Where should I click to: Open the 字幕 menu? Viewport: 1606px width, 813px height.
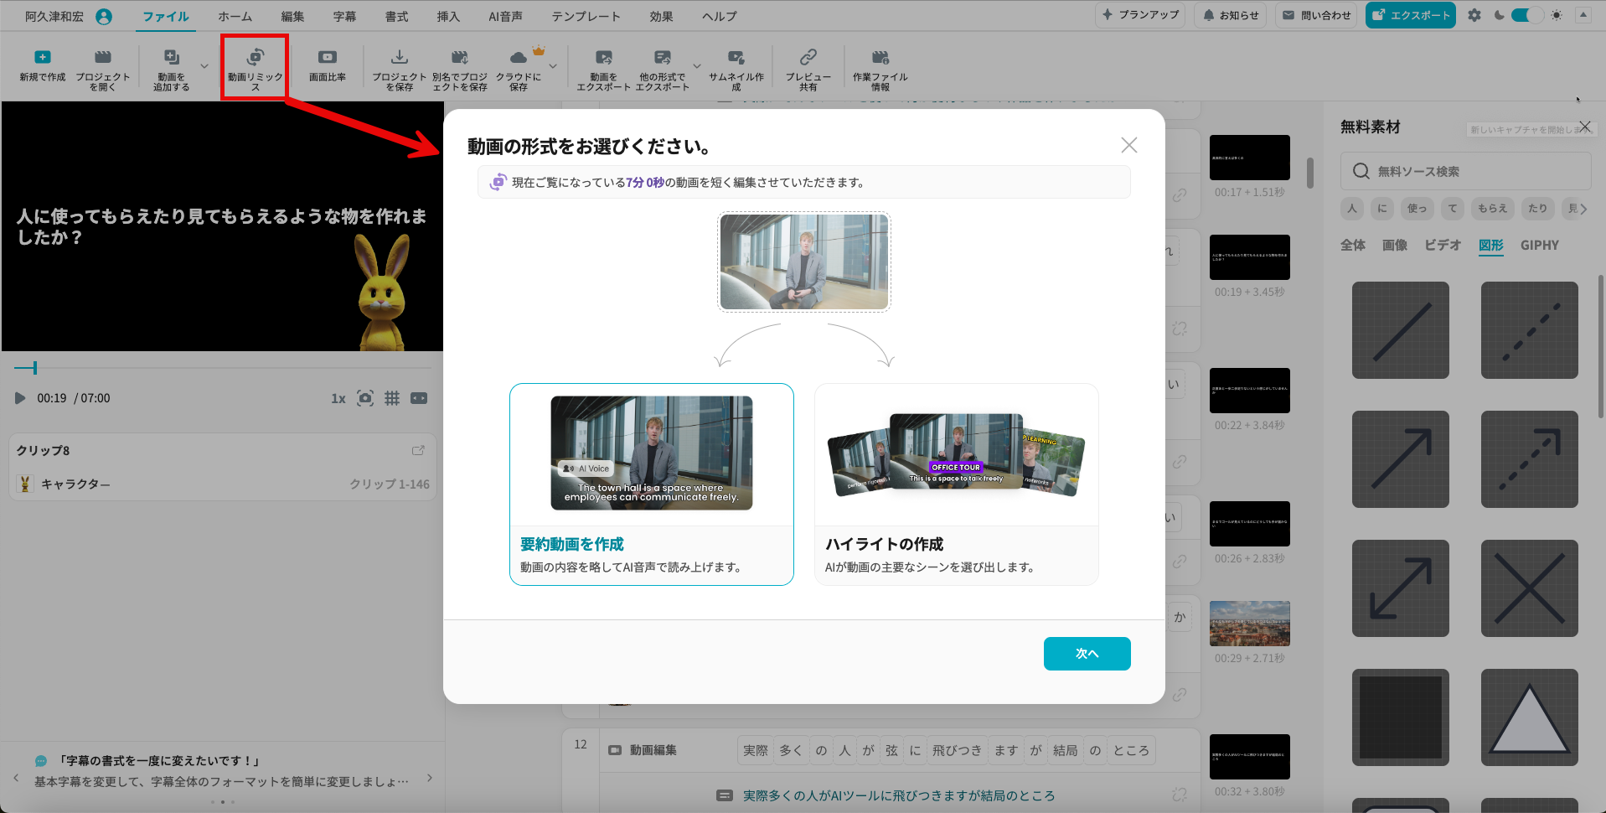[344, 16]
